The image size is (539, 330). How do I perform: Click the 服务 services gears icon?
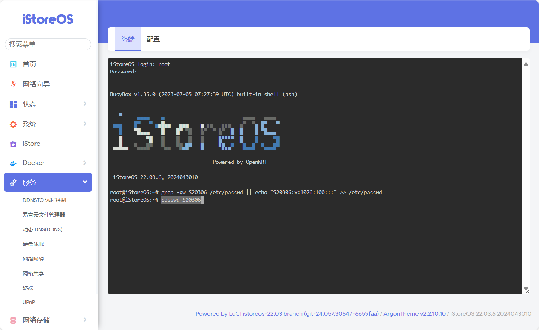coord(13,183)
